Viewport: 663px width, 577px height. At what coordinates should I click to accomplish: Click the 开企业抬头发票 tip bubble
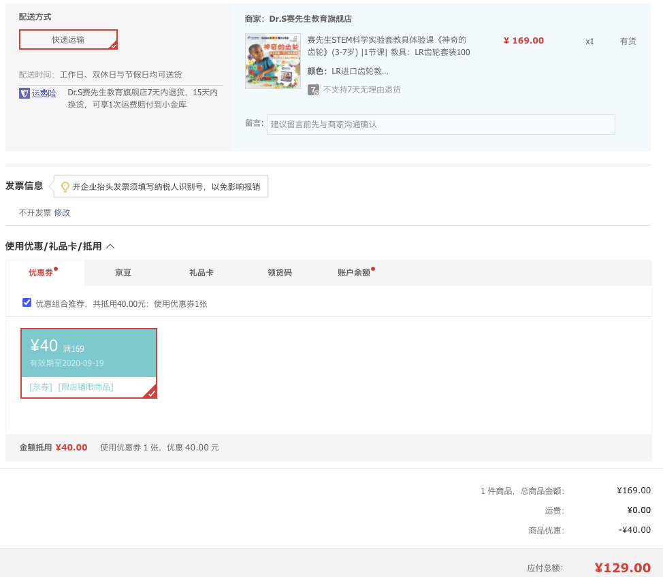click(161, 187)
